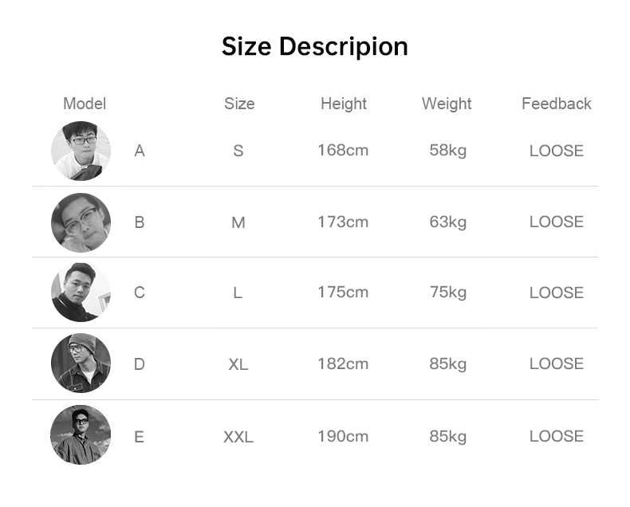This screenshot has width=630, height=507.
Task: Click the Height column header
Action: click(x=344, y=104)
